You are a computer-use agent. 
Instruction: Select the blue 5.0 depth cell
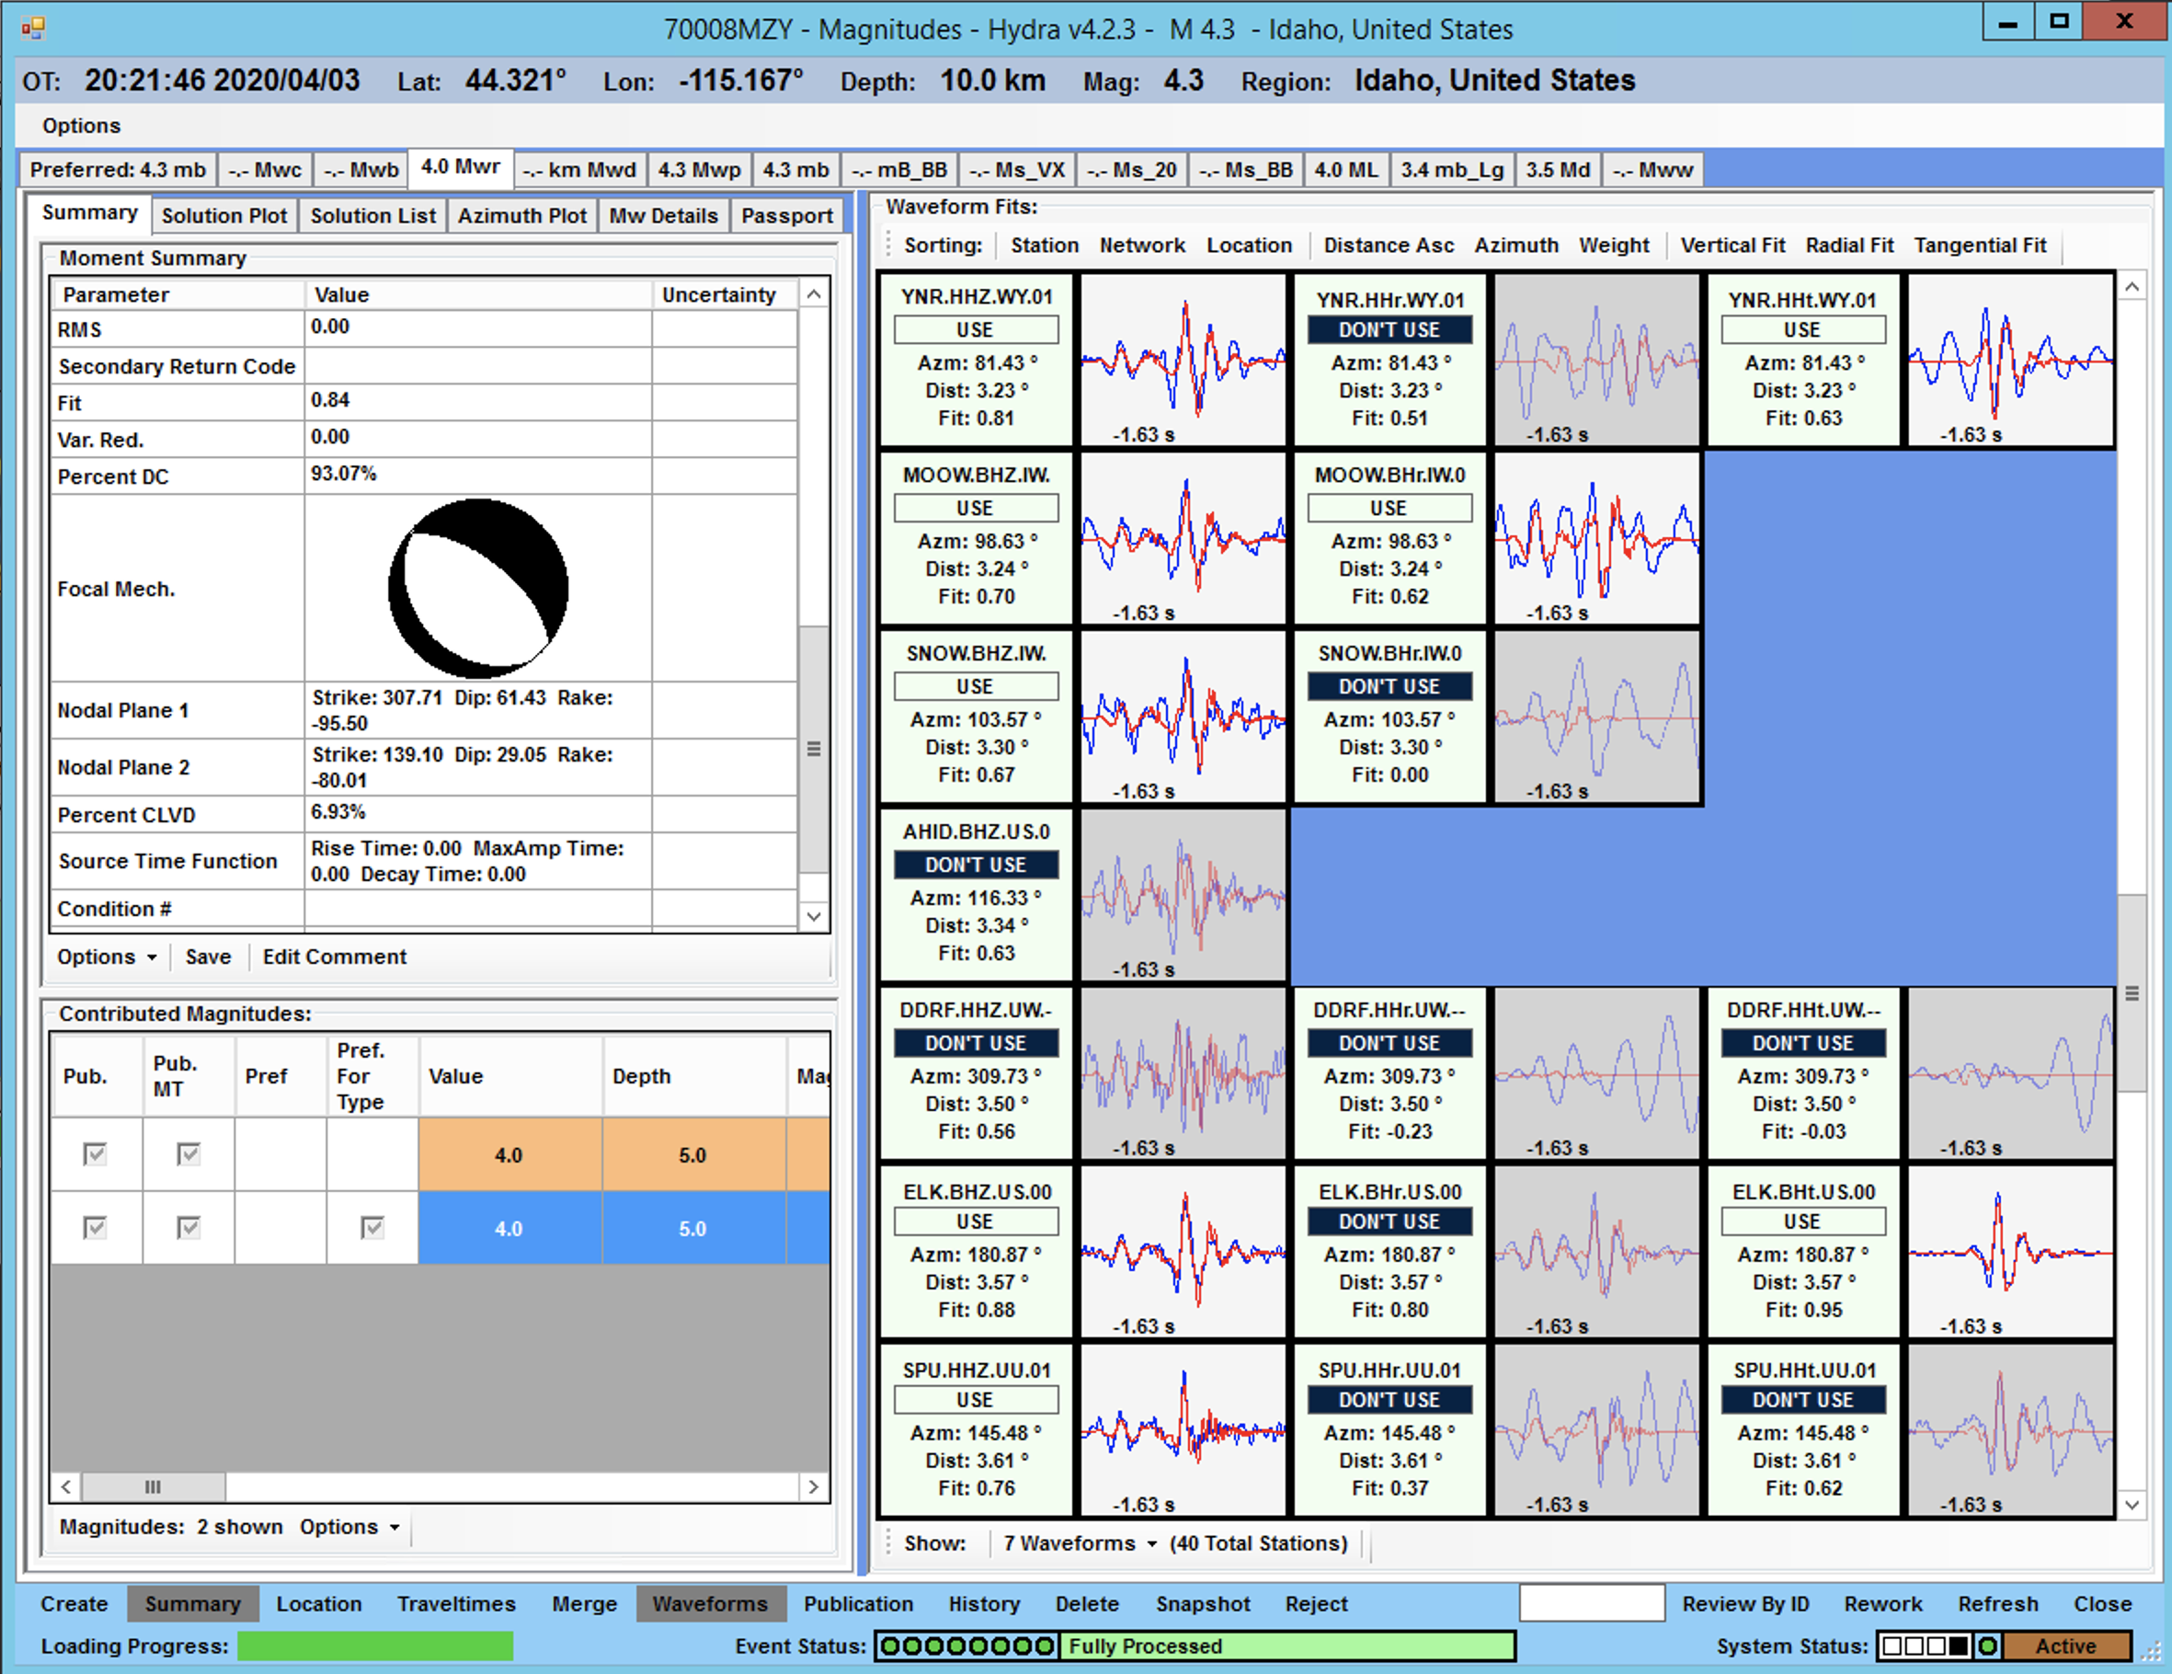point(693,1227)
